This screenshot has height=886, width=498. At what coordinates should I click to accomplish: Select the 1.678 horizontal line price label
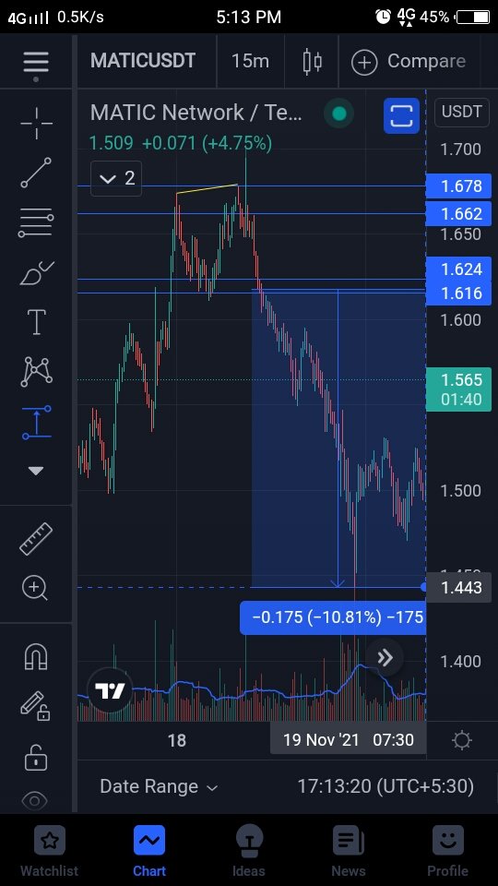coord(458,186)
